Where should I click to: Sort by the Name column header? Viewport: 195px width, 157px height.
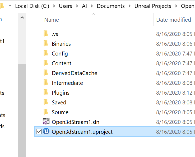coord(52,20)
